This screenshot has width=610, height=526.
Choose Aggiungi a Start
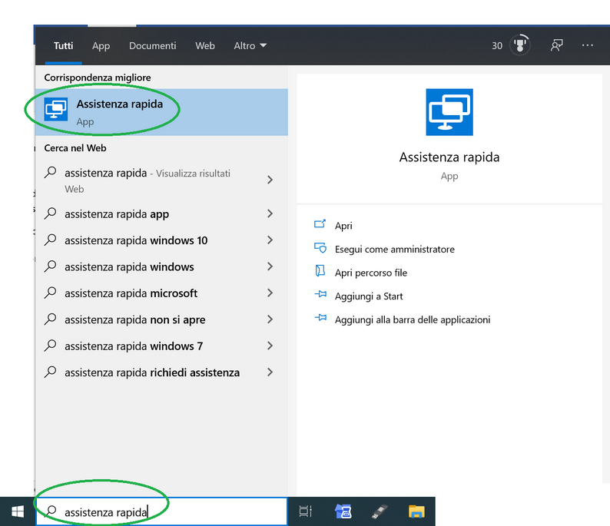click(x=369, y=296)
